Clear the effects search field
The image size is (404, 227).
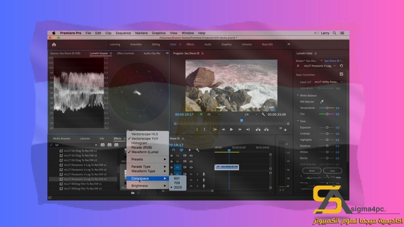96,145
